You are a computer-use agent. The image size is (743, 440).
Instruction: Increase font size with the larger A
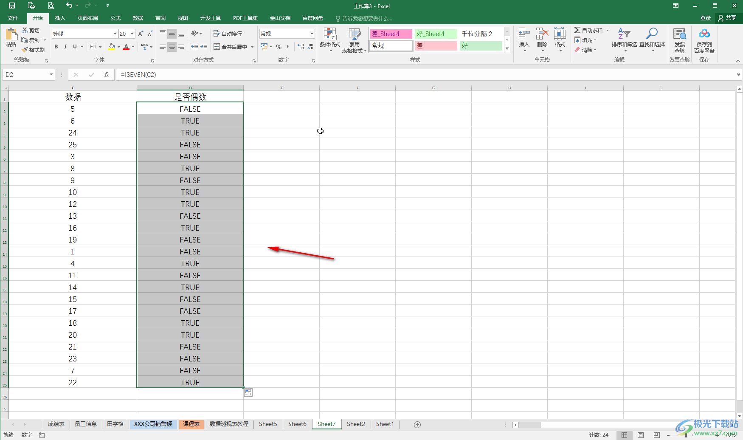click(141, 34)
